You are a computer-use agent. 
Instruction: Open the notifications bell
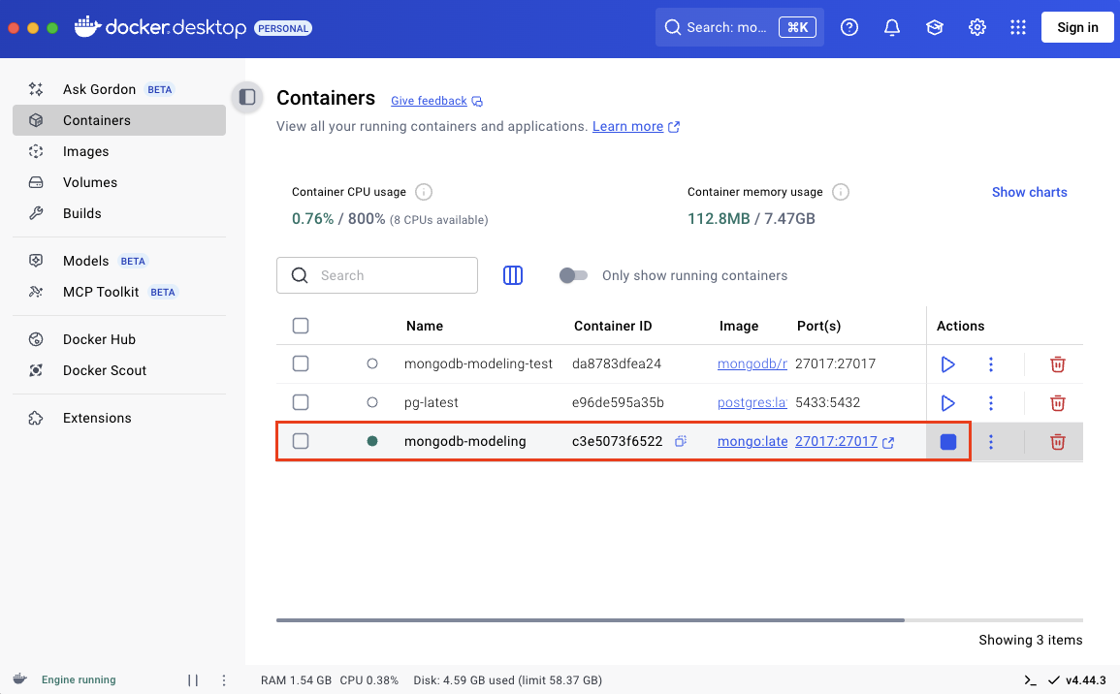(x=891, y=27)
